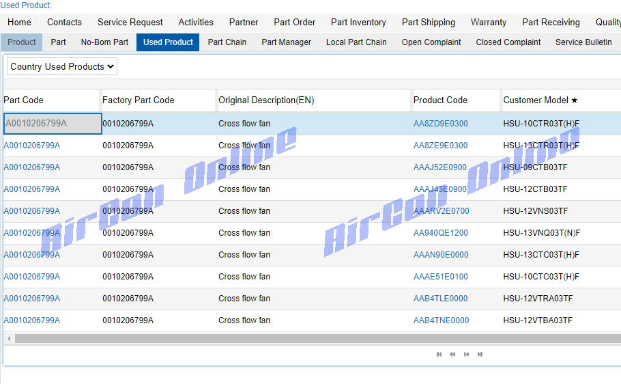The image size is (621, 384).
Task: Open the Local Part Chain sub-tab
Action: click(356, 42)
